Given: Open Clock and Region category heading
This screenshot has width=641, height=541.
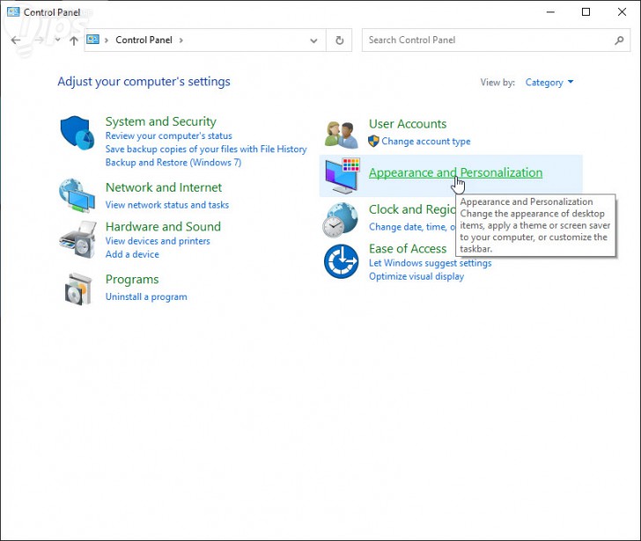Looking at the screenshot, I should [x=412, y=209].
